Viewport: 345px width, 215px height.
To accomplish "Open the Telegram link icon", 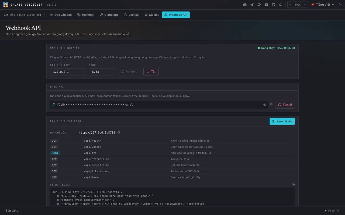I will pyautogui.click(x=252, y=5).
